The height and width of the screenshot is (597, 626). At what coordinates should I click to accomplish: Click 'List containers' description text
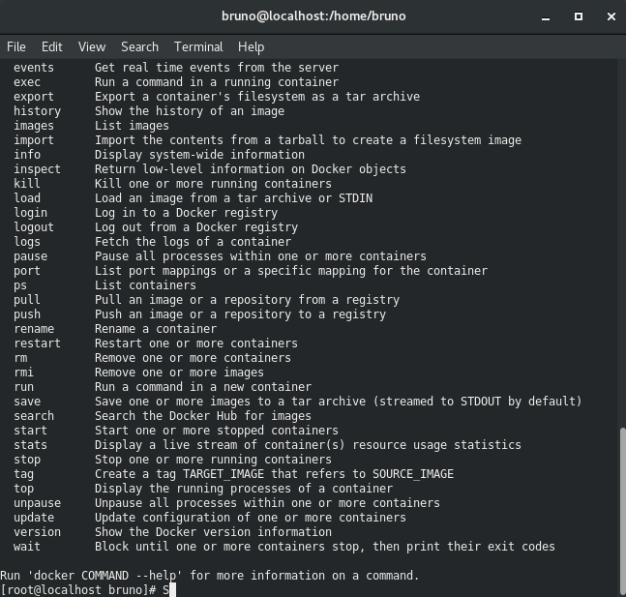pos(145,285)
